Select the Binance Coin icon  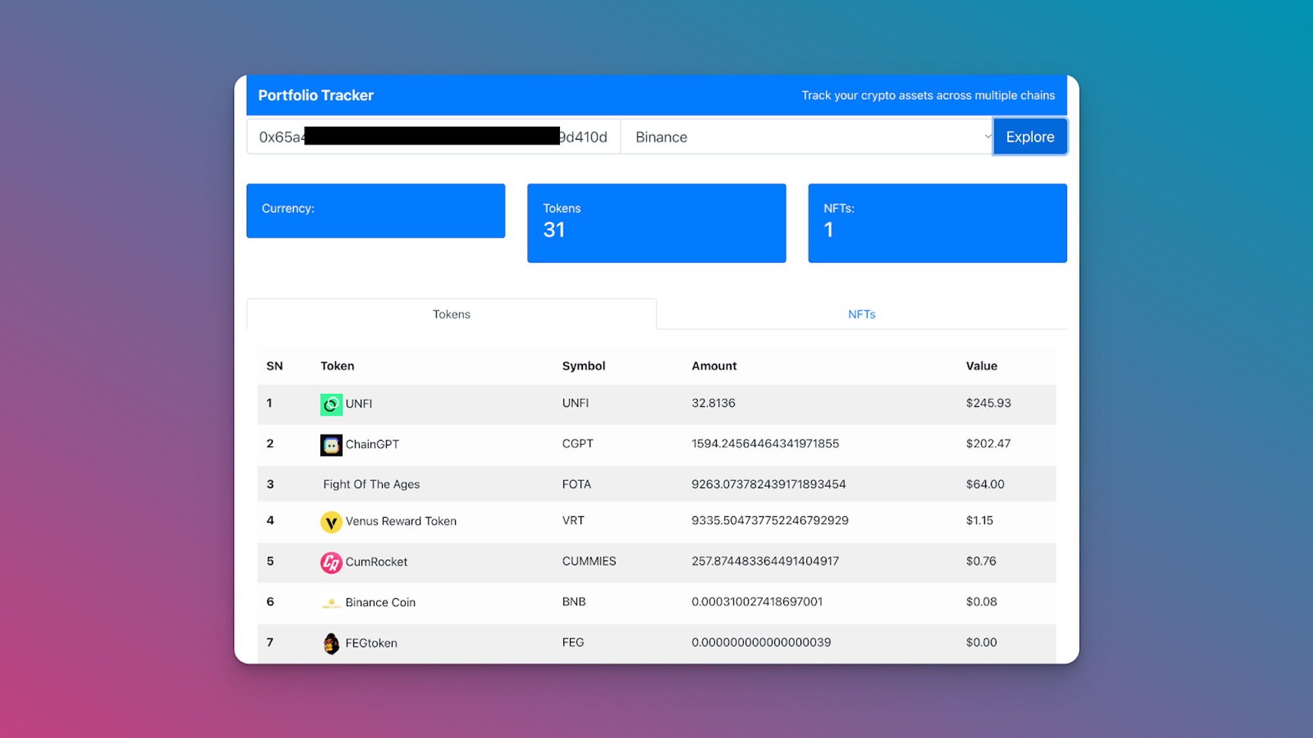332,602
